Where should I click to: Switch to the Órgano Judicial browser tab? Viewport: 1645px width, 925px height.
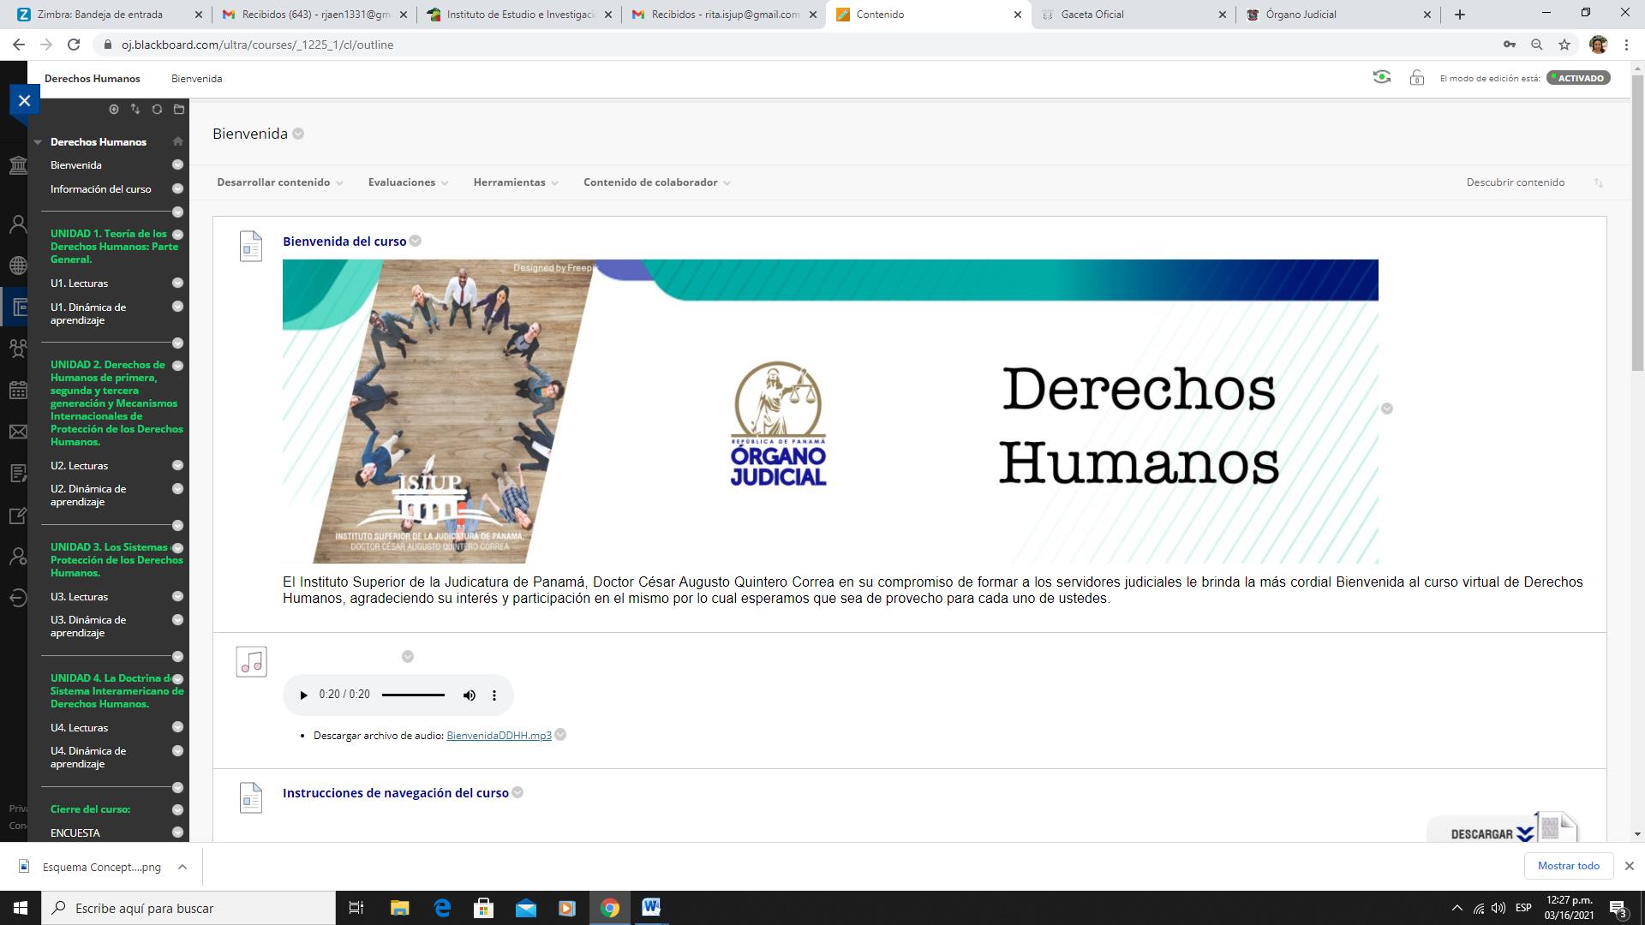pos(1338,15)
